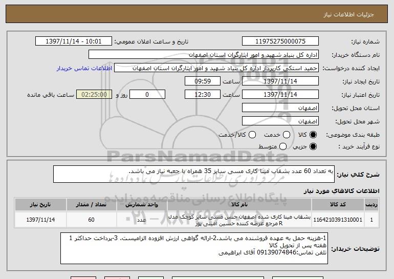Click the buyer organization name field
Viewport: 394px width, 279px height.
[204, 55]
